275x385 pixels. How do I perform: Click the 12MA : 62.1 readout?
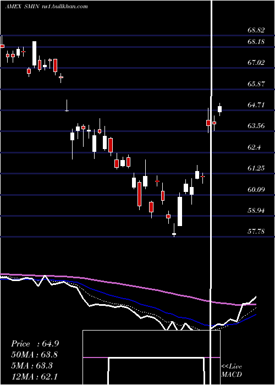point(35,376)
